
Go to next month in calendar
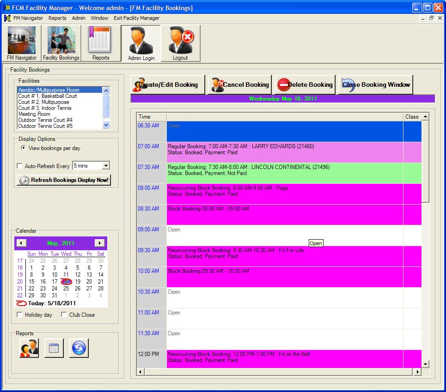tap(99, 243)
